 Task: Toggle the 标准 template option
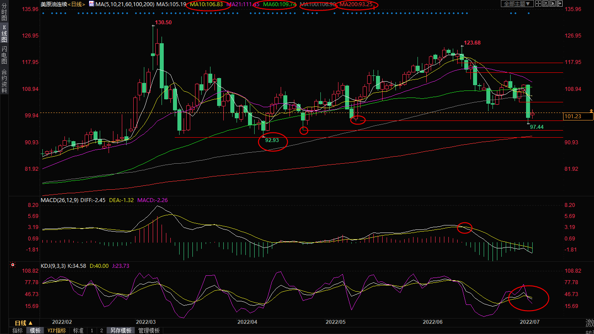coord(78,330)
